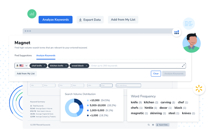The image size is (216, 139).
Task: Click the highlighted Max filter field
Action: (x=107, y=85)
